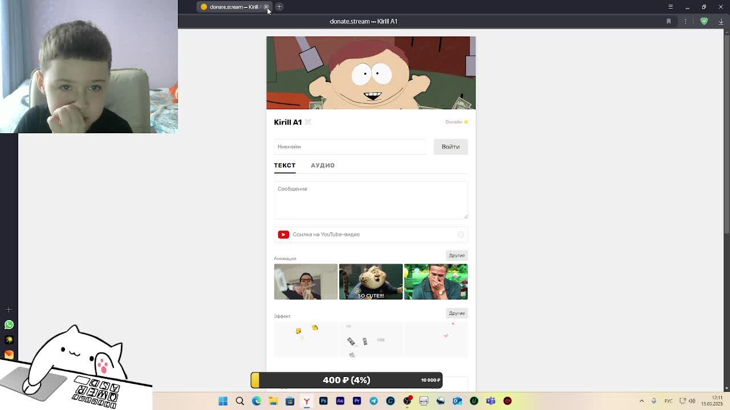Open the grey globe app in taskbar

click(440, 401)
